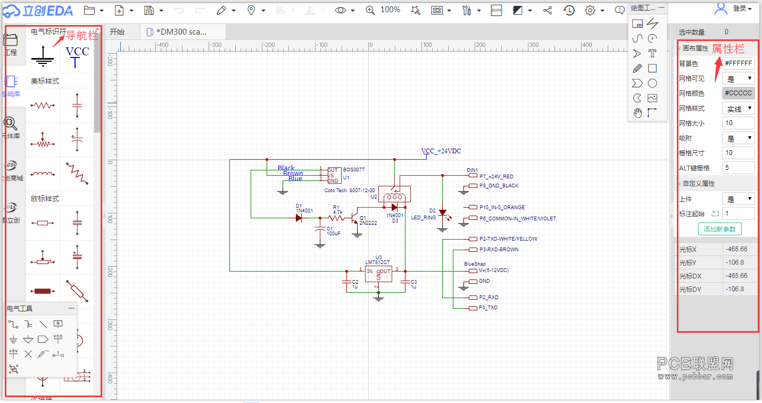Click the ALT键栅格 input field
This screenshot has height=403, width=762.
point(739,168)
